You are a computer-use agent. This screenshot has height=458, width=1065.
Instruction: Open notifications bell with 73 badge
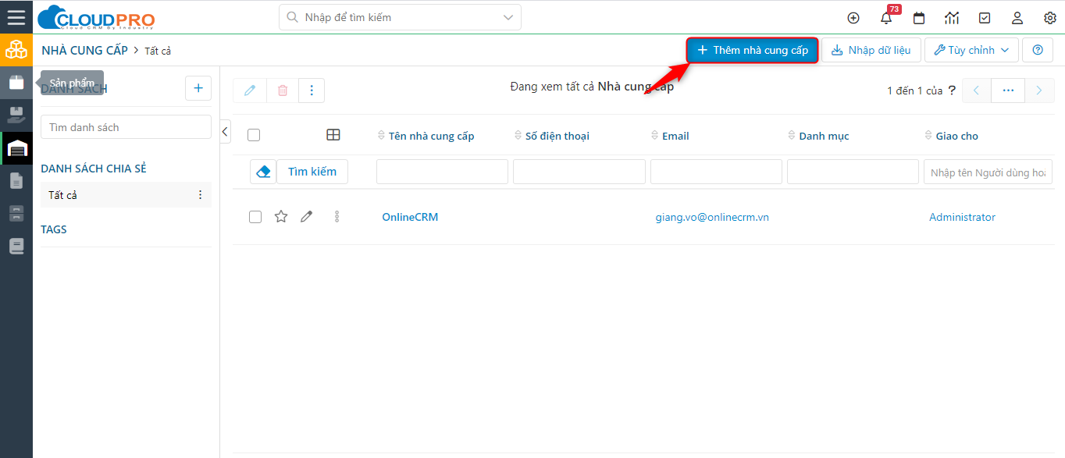click(x=886, y=18)
